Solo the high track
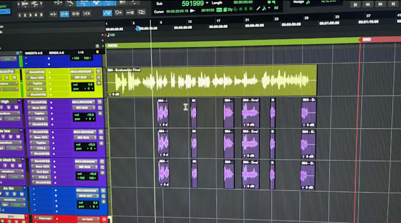This screenshot has width=401, height=223. pos(8,107)
